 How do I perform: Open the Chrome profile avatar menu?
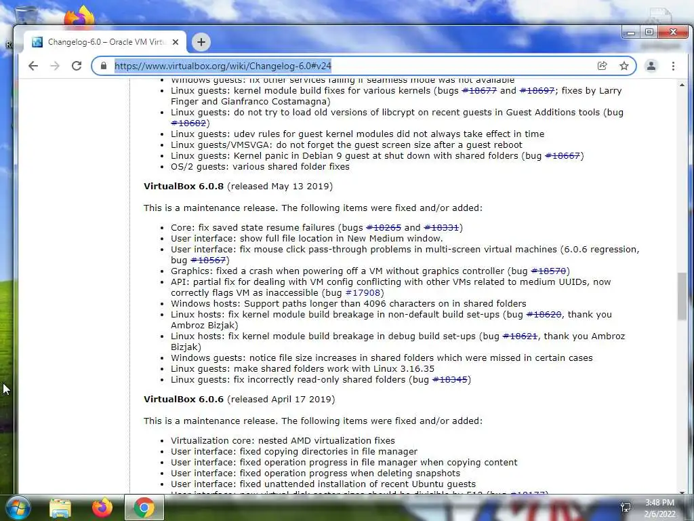pos(651,66)
